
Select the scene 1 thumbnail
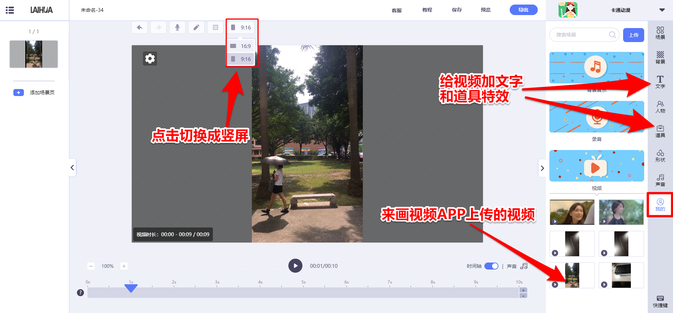(x=34, y=54)
